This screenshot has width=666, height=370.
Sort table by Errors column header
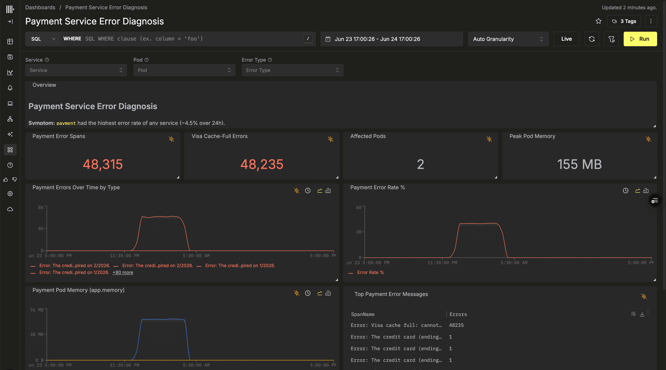pyautogui.click(x=458, y=314)
